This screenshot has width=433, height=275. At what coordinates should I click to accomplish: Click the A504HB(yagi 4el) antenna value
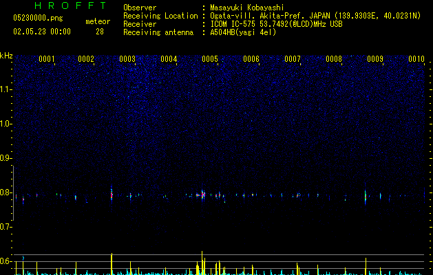[x=243, y=32]
